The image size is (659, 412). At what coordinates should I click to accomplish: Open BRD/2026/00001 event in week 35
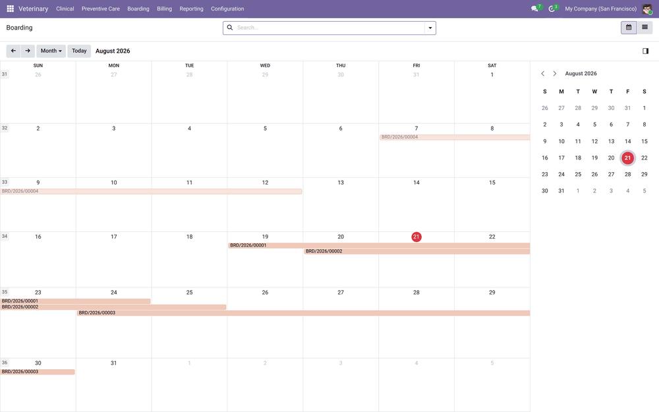click(x=76, y=301)
